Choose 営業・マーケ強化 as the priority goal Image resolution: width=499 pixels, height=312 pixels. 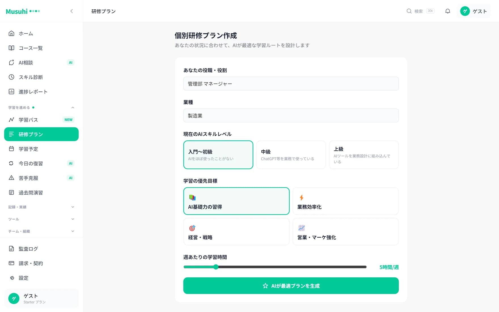346,231
